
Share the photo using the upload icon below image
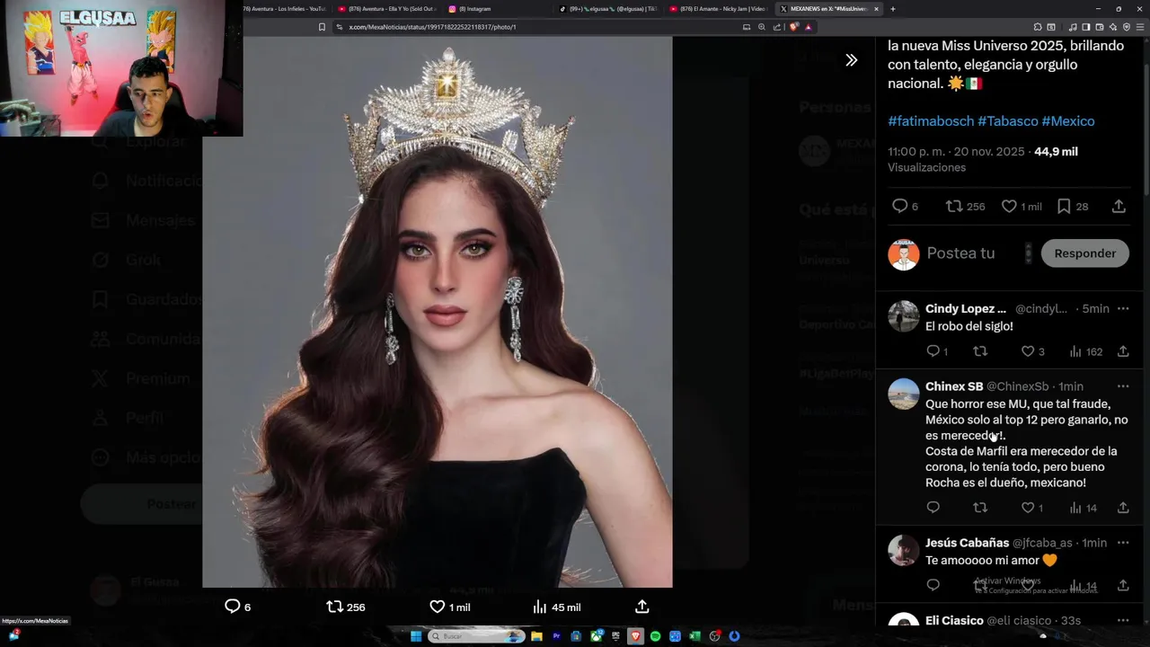click(x=642, y=607)
